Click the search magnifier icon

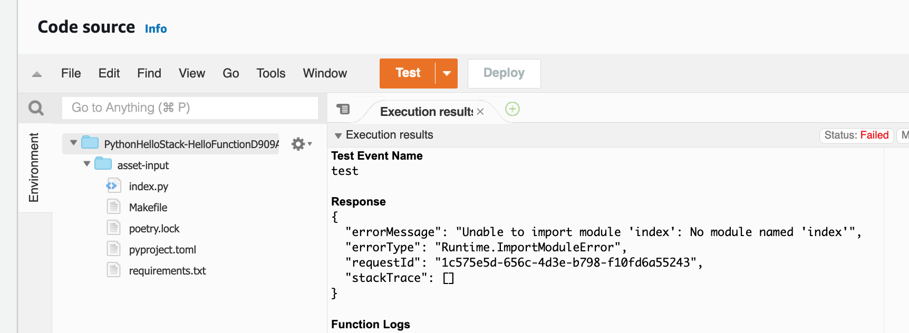[36, 108]
